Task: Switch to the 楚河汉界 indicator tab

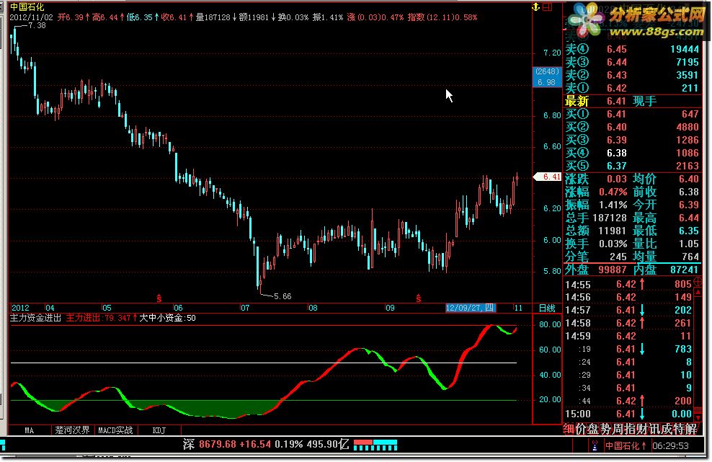Action: [72, 430]
